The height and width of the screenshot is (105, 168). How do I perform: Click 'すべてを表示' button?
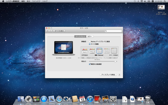59,31
